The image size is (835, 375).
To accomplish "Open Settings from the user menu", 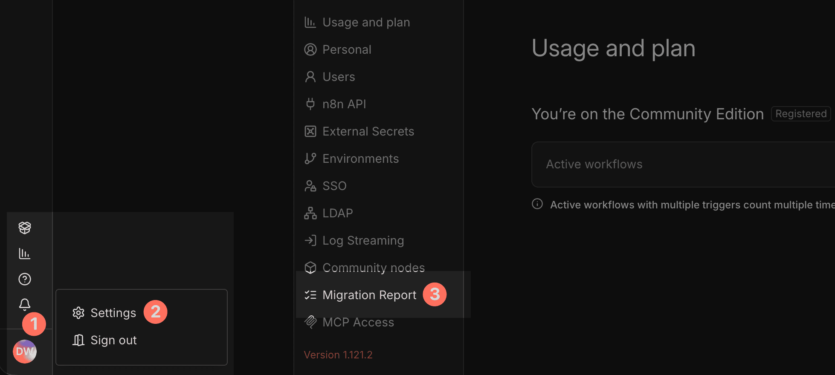I will 113,312.
